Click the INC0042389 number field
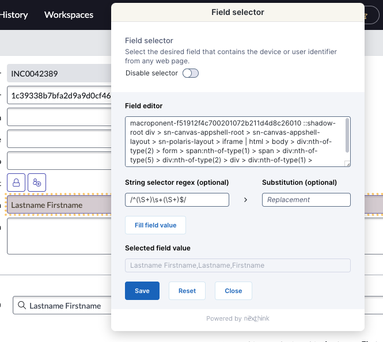 (58, 74)
